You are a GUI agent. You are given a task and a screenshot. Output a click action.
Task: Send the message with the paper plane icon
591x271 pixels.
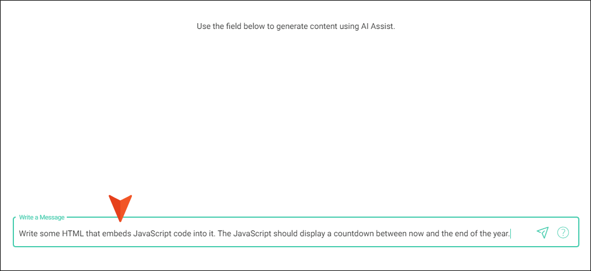[x=542, y=233]
